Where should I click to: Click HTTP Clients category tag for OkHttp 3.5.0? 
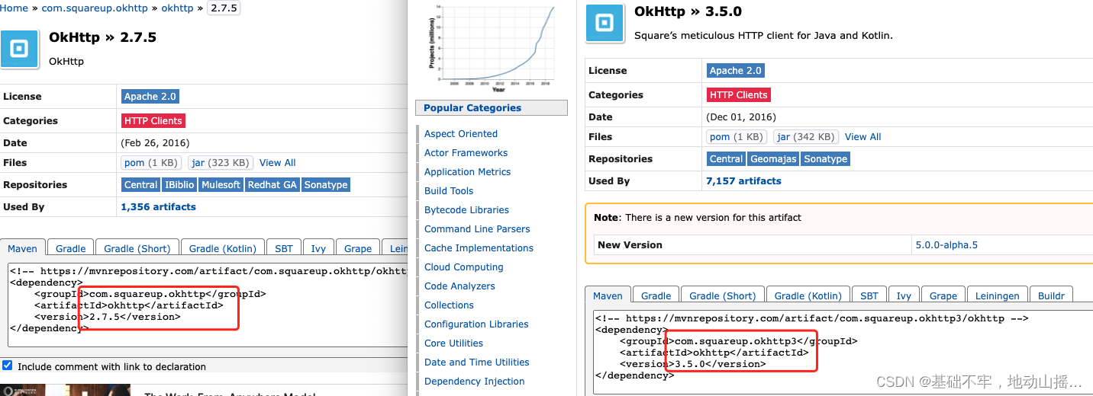coord(739,94)
